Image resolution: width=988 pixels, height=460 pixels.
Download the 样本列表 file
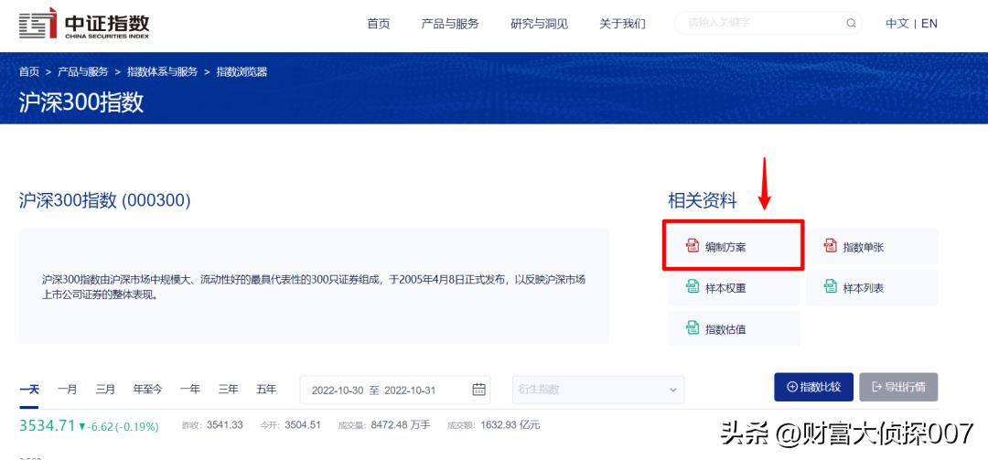[872, 288]
